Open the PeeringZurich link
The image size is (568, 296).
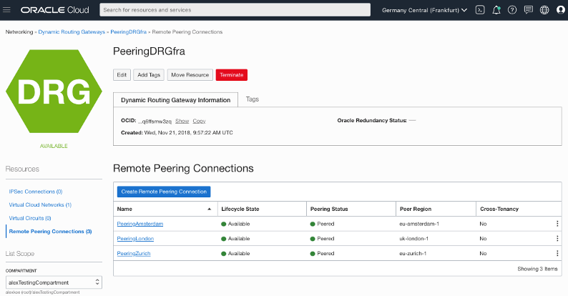point(133,254)
